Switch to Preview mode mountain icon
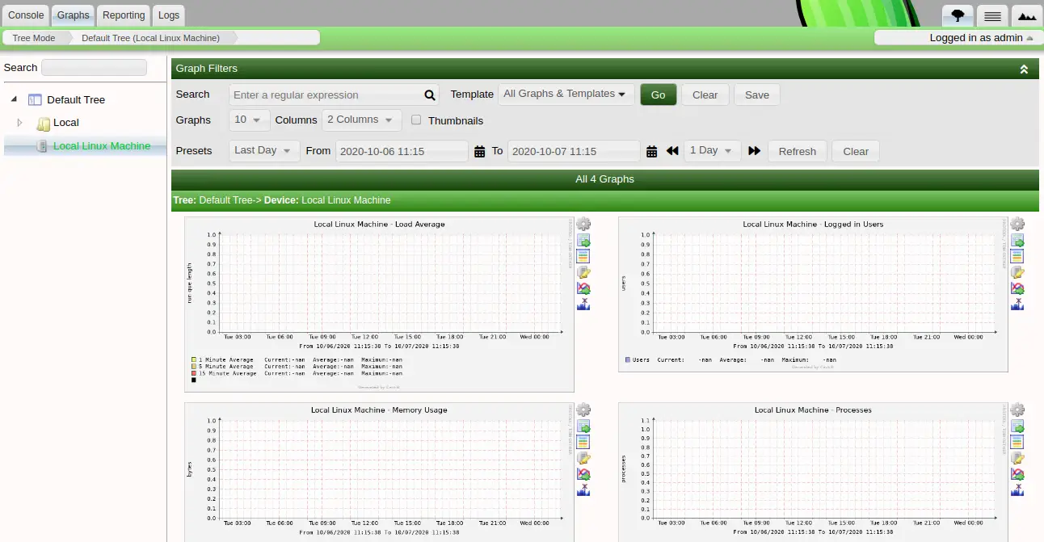 pyautogui.click(x=1026, y=15)
